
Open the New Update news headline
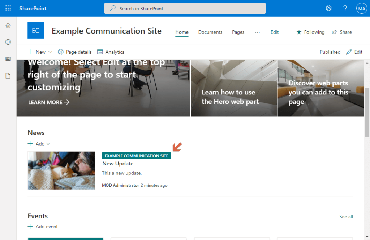[x=118, y=164]
